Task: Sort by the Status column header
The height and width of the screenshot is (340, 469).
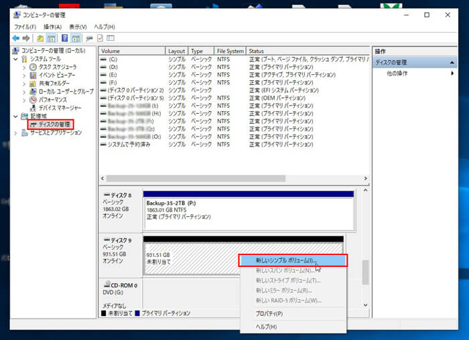Action: pyautogui.click(x=308, y=51)
